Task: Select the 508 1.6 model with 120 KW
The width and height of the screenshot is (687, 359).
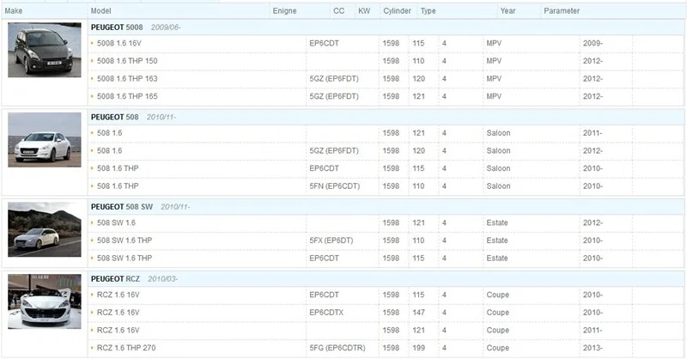Action: (x=110, y=151)
